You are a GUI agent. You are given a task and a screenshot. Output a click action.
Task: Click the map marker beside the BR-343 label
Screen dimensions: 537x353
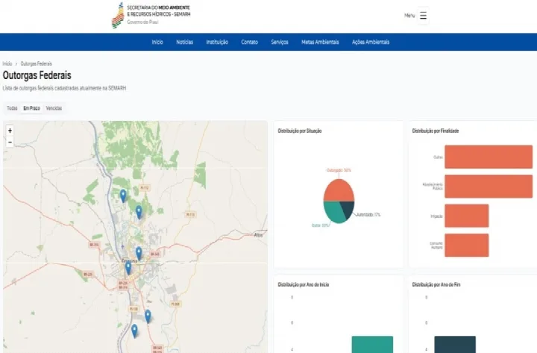139,254
